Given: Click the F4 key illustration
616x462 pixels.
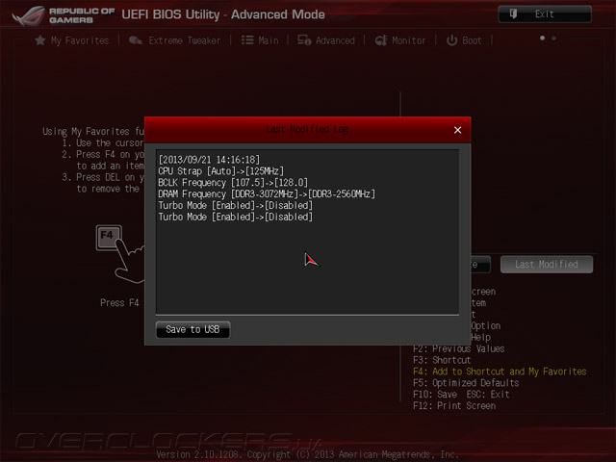Looking at the screenshot, I should [x=109, y=238].
